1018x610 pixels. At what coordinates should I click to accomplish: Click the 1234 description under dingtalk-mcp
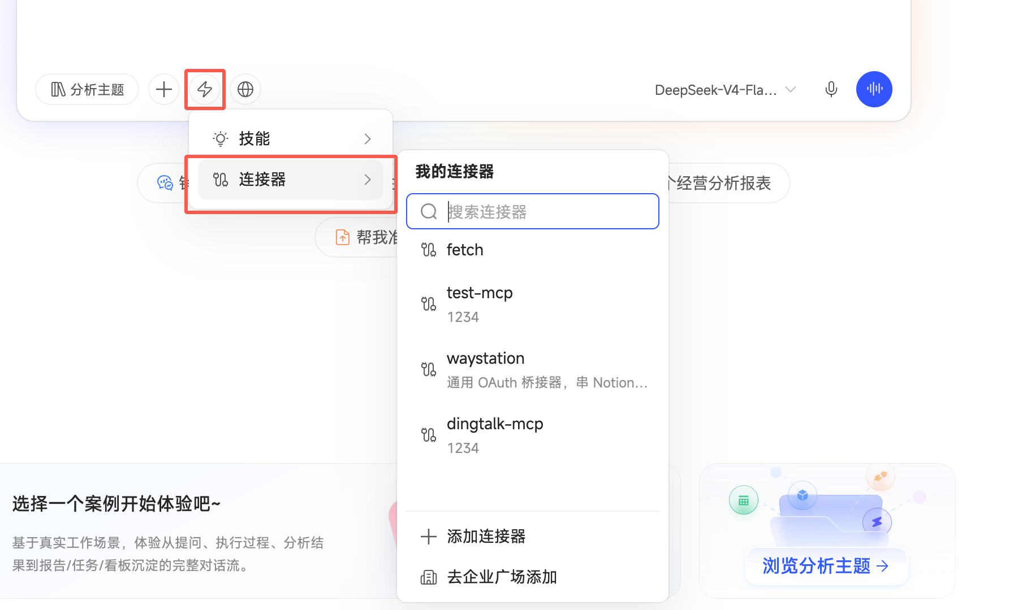pyautogui.click(x=463, y=448)
